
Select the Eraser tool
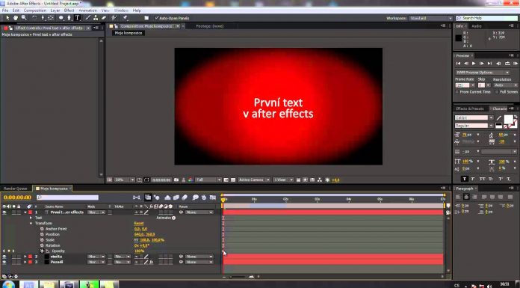(104, 18)
